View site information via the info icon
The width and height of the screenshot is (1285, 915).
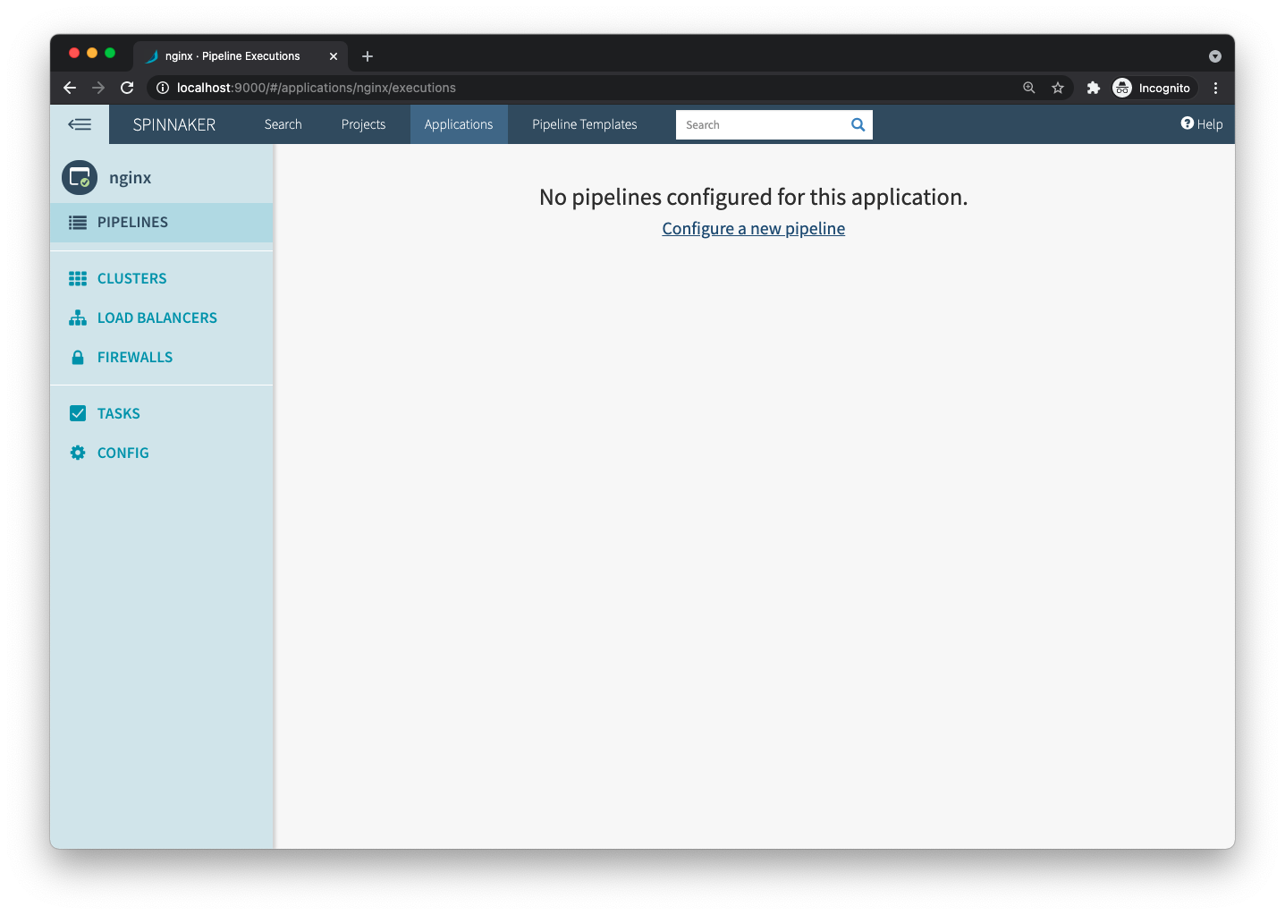163,88
